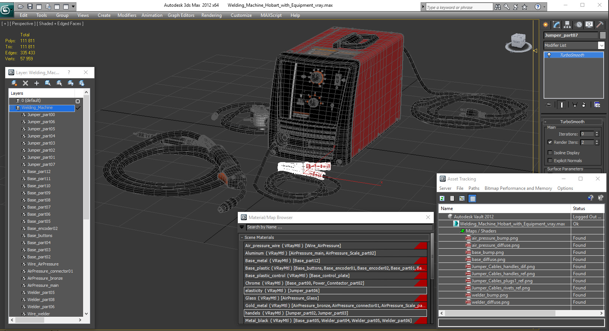Click the Open File icon in quick access toolbar
Screen dimensions: 609x331
click(21, 6)
